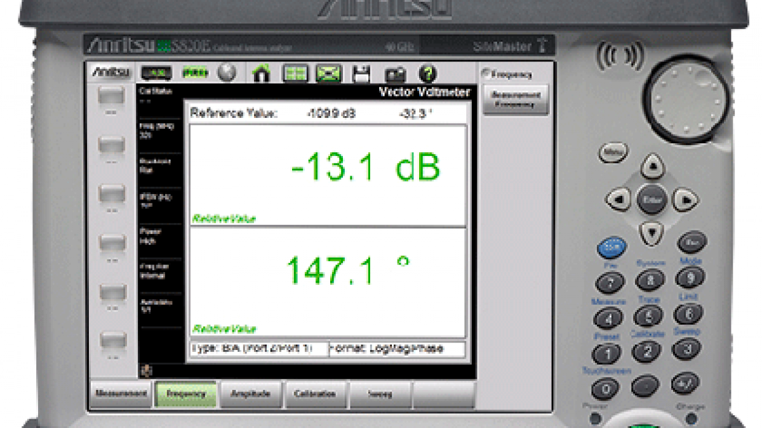Tap the number 8 System key
The height and width of the screenshot is (428, 762).
[650, 279]
